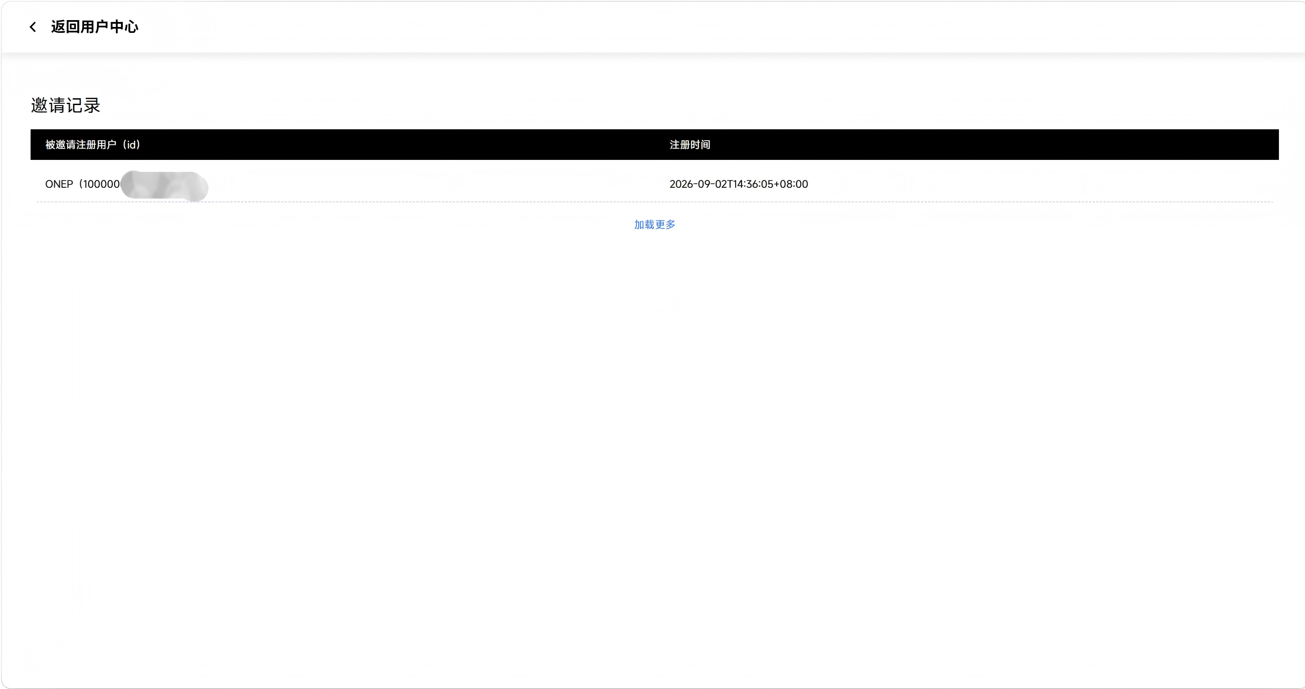Screen dimensions: 1305x689
Task: Click the 14:36:05 time portion
Action: click(753, 184)
